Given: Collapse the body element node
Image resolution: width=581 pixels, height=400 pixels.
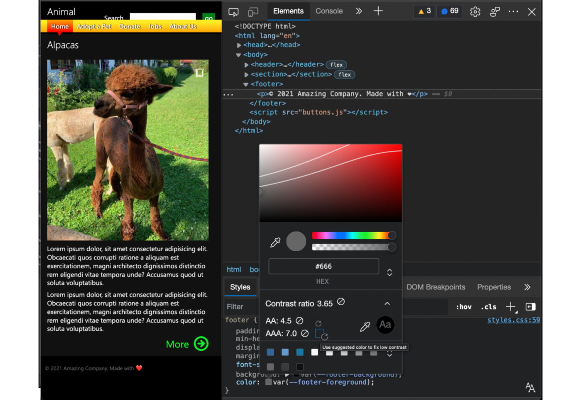Looking at the screenshot, I should (x=239, y=55).
